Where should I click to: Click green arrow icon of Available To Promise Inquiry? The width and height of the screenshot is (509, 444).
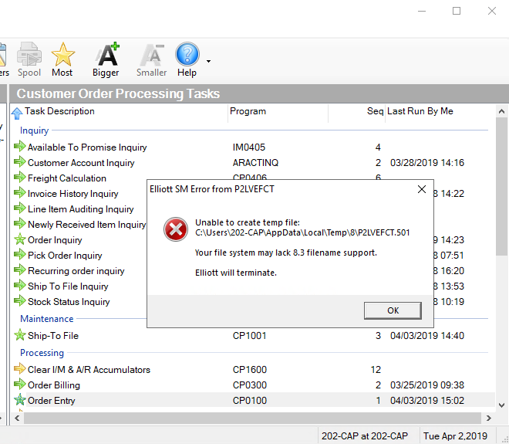pos(20,146)
